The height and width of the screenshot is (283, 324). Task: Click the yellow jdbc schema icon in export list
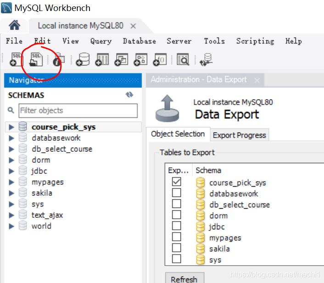point(200,227)
